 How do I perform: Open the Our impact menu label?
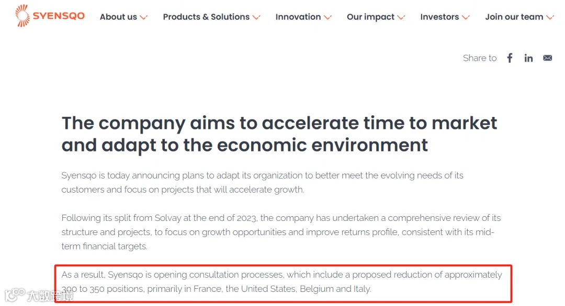pyautogui.click(x=370, y=17)
